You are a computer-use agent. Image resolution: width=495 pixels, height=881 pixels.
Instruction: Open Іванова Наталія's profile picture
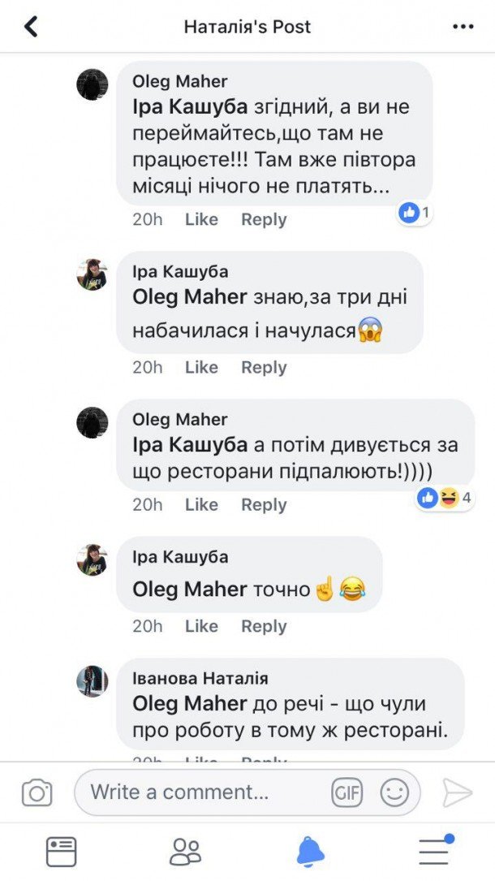93,681
